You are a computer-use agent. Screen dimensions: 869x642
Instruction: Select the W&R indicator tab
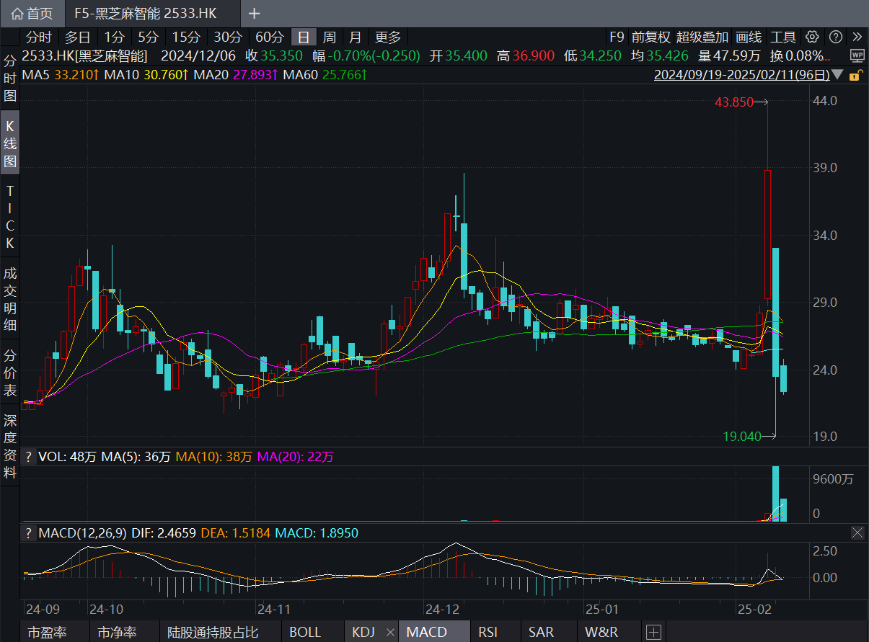click(x=601, y=632)
